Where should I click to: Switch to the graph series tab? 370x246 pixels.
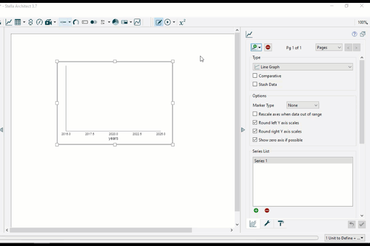click(253, 224)
